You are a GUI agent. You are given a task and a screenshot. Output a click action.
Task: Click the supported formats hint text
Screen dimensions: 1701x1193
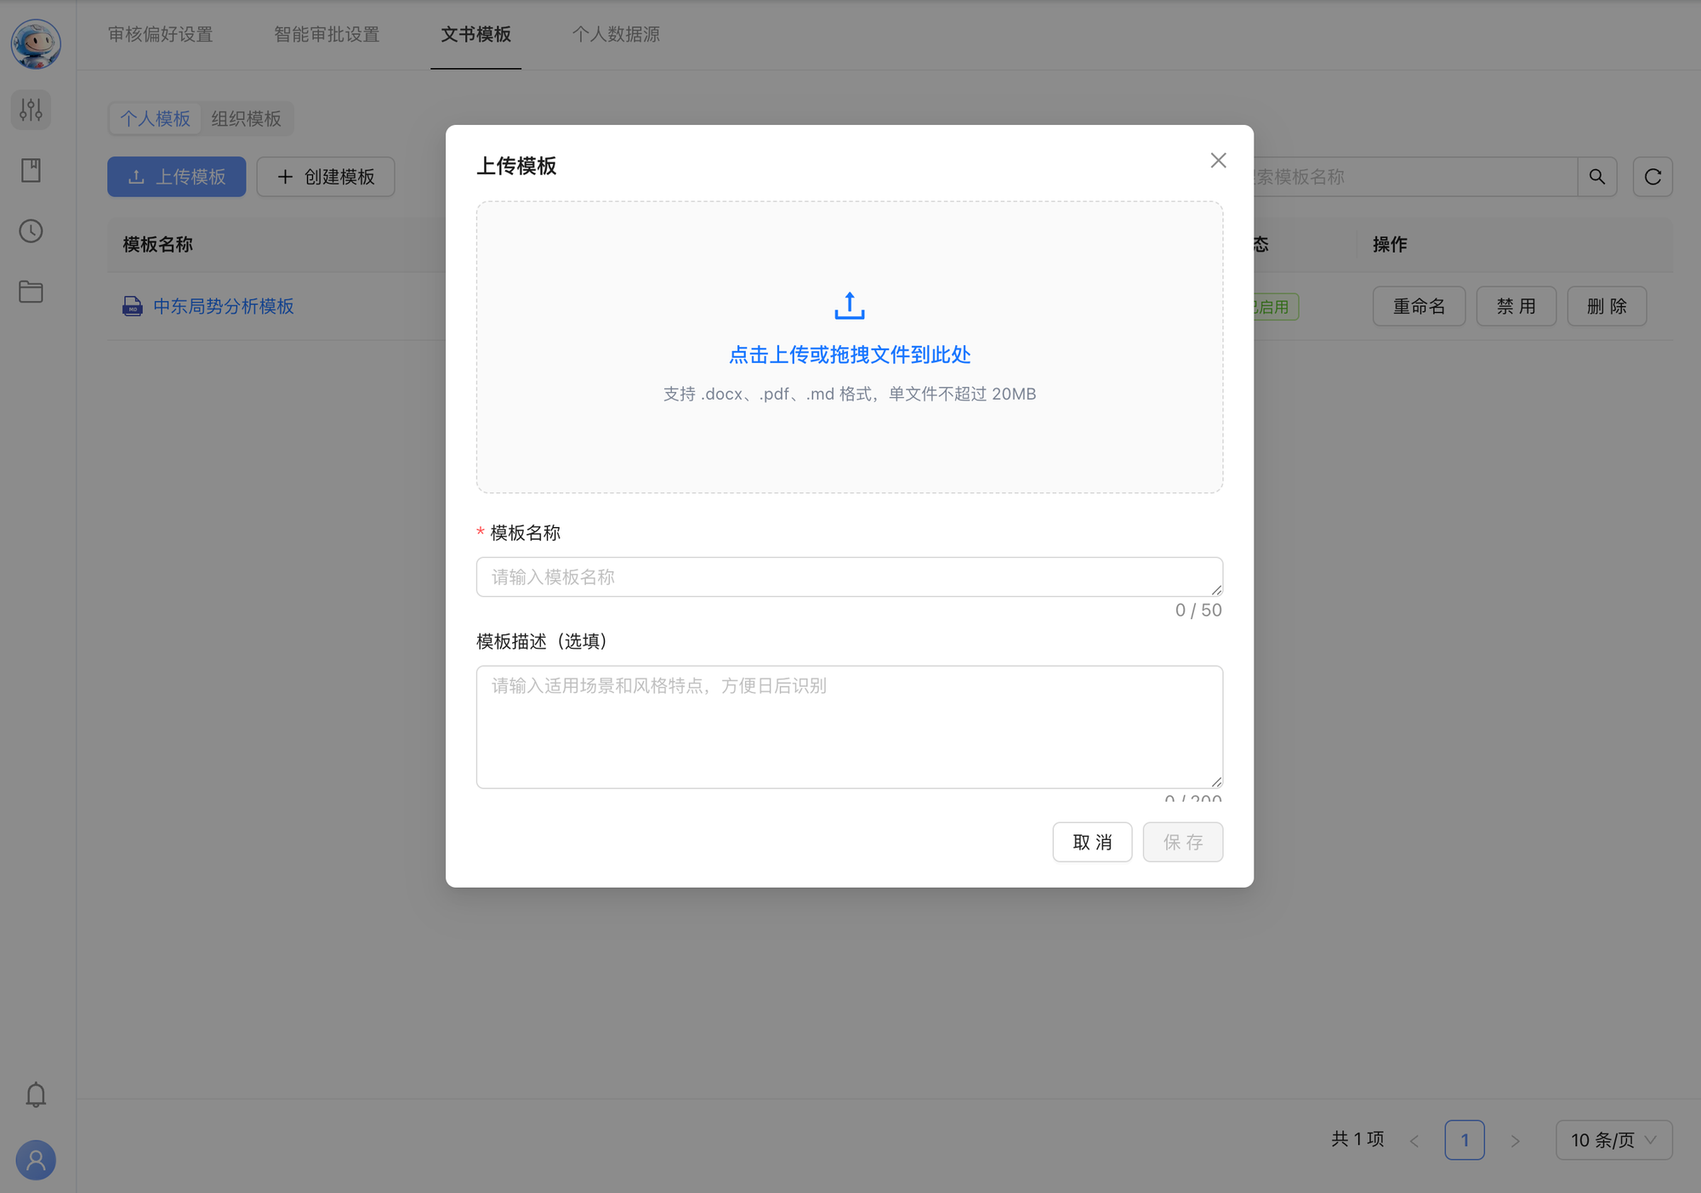[x=850, y=394]
